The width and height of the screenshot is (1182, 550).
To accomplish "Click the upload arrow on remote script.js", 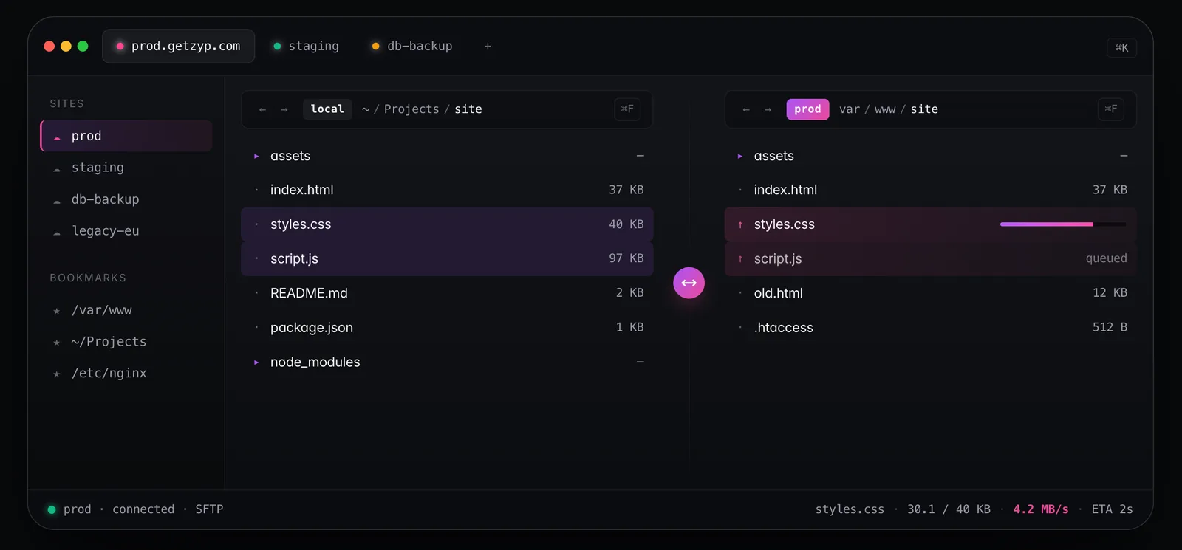I will (x=740, y=259).
